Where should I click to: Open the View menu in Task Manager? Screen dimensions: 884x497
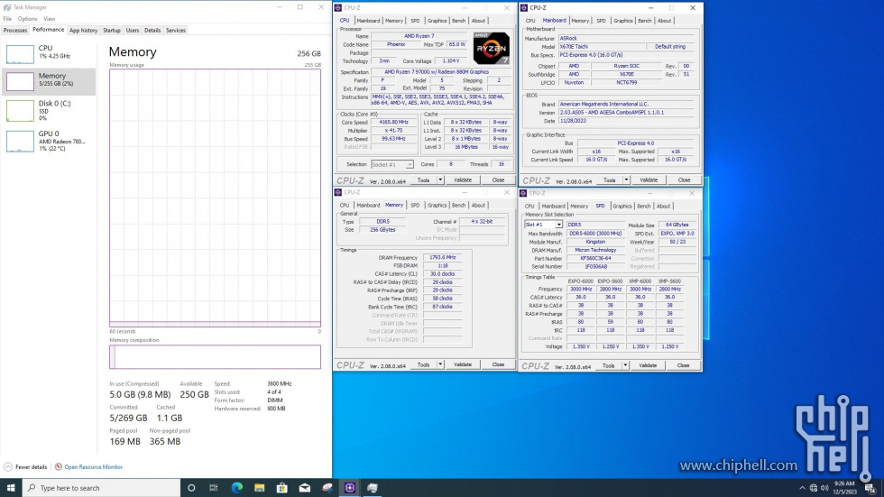49,19
